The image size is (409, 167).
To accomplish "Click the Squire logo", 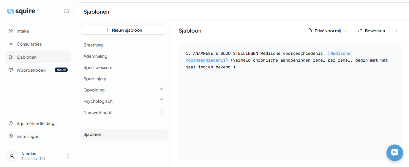I will pyautogui.click(x=21, y=11).
